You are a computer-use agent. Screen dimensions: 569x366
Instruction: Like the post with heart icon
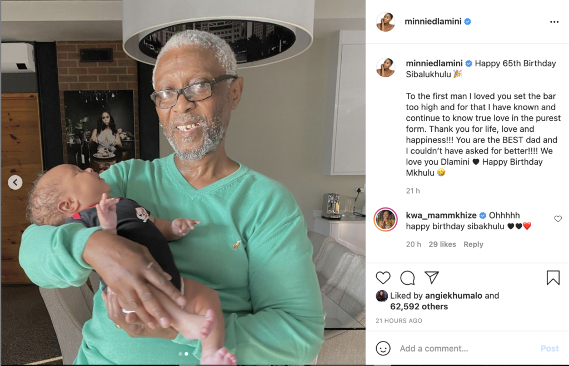tap(383, 278)
